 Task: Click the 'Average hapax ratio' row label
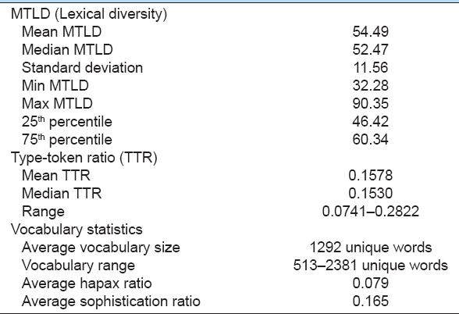[87, 284]
